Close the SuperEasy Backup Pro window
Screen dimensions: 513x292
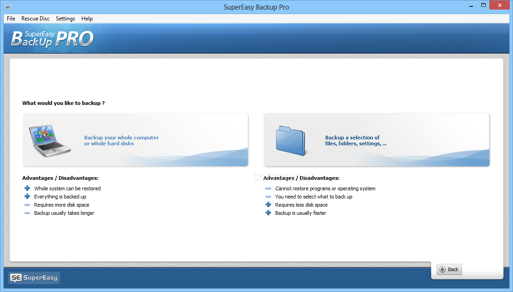[500, 5]
